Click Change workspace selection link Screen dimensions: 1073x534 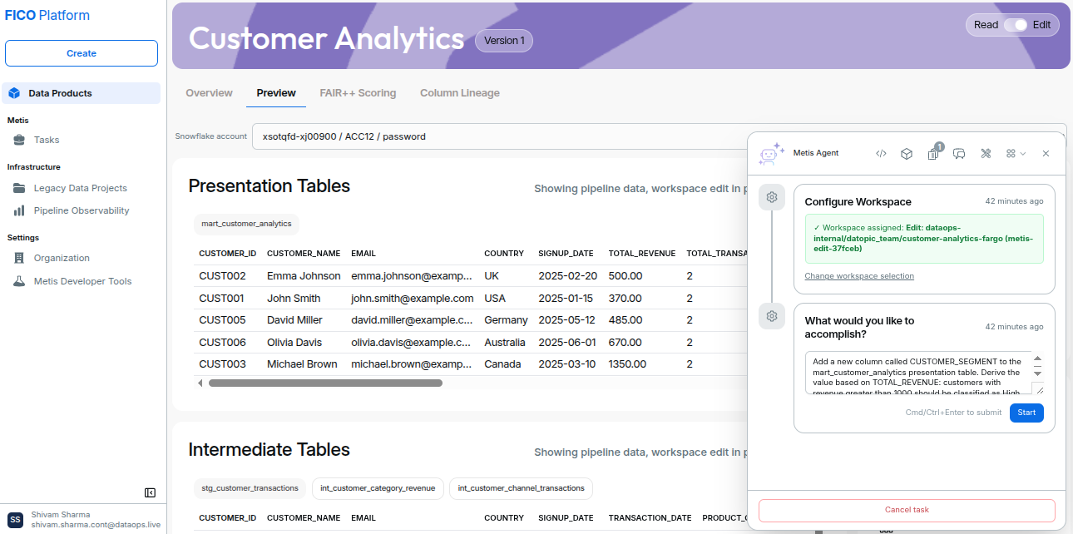click(x=859, y=276)
